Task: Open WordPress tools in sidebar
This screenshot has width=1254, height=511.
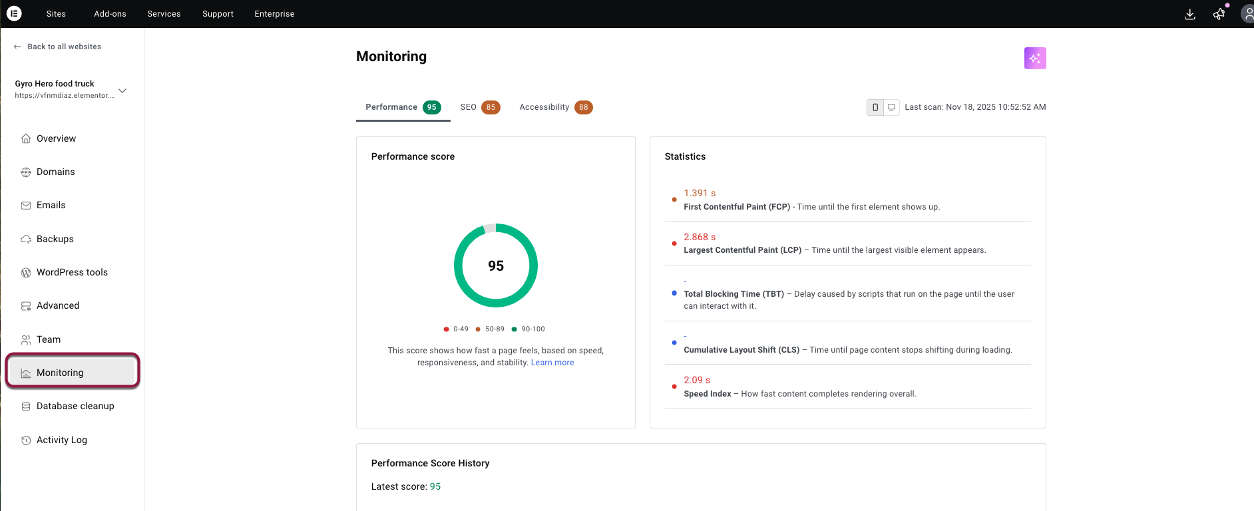Action: click(x=71, y=272)
